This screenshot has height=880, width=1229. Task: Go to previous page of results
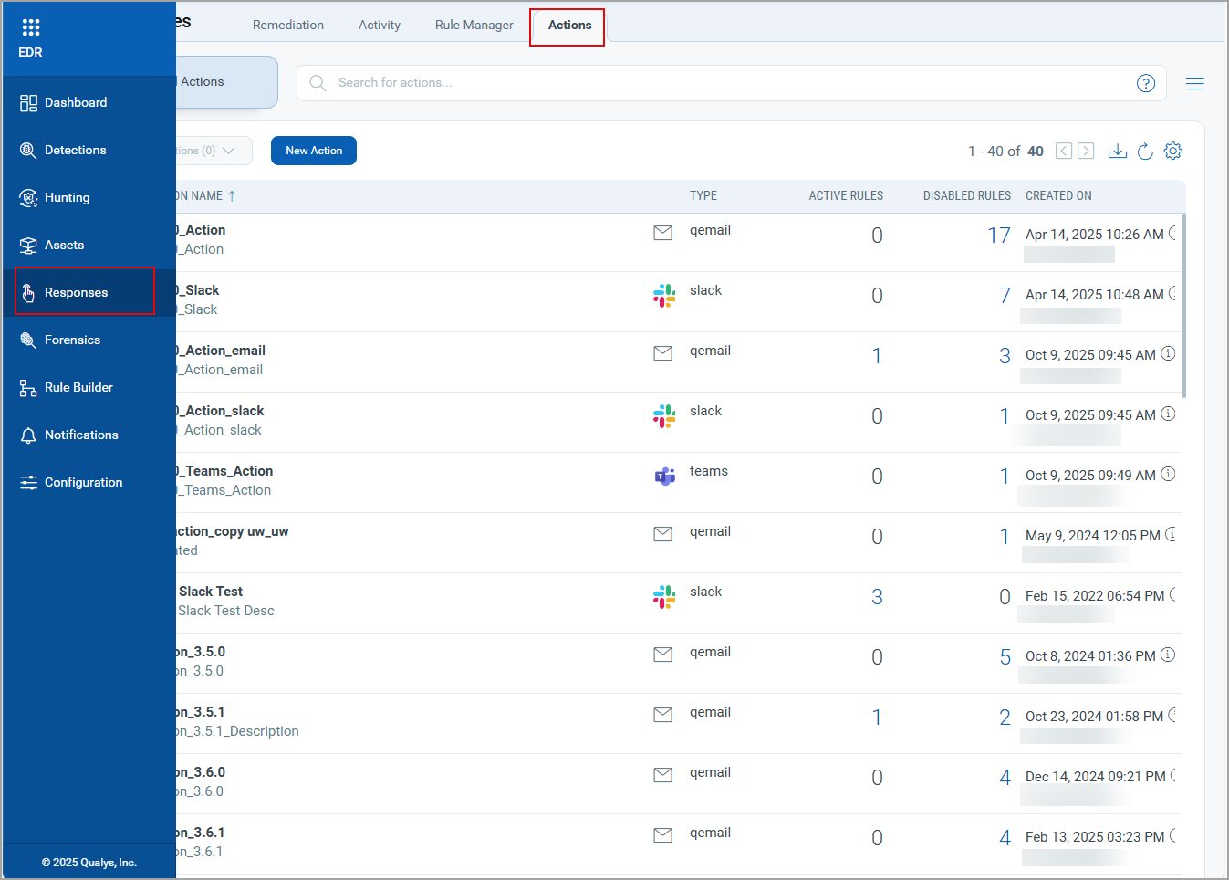click(x=1063, y=151)
